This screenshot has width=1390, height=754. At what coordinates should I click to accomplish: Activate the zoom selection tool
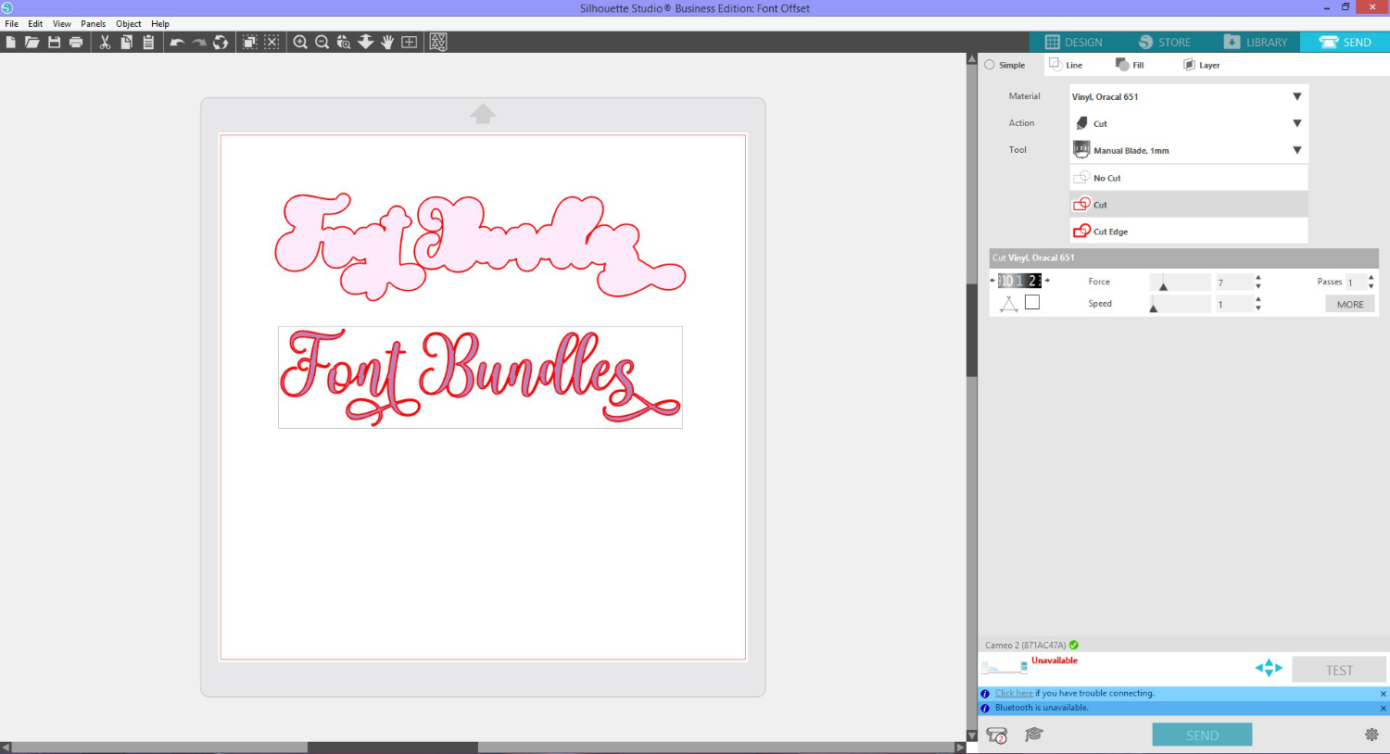(344, 42)
